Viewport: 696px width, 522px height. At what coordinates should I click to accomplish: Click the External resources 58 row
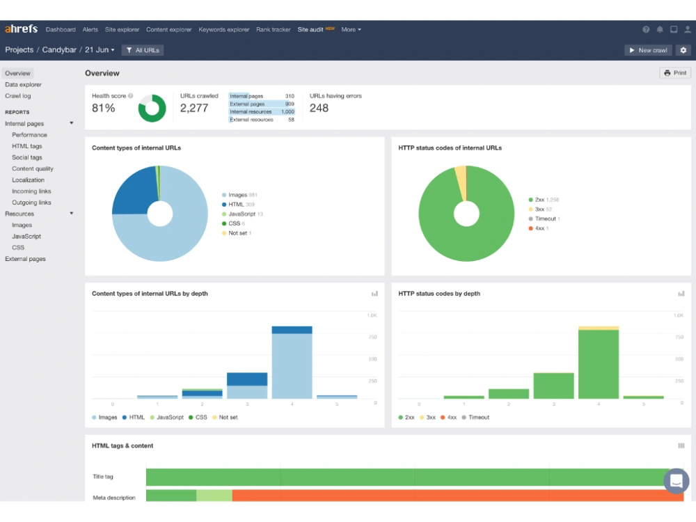click(x=262, y=120)
